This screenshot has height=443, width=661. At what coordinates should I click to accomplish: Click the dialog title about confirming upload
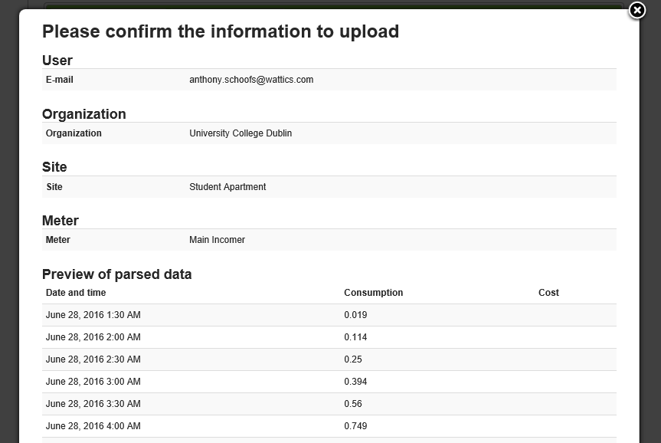pos(220,31)
